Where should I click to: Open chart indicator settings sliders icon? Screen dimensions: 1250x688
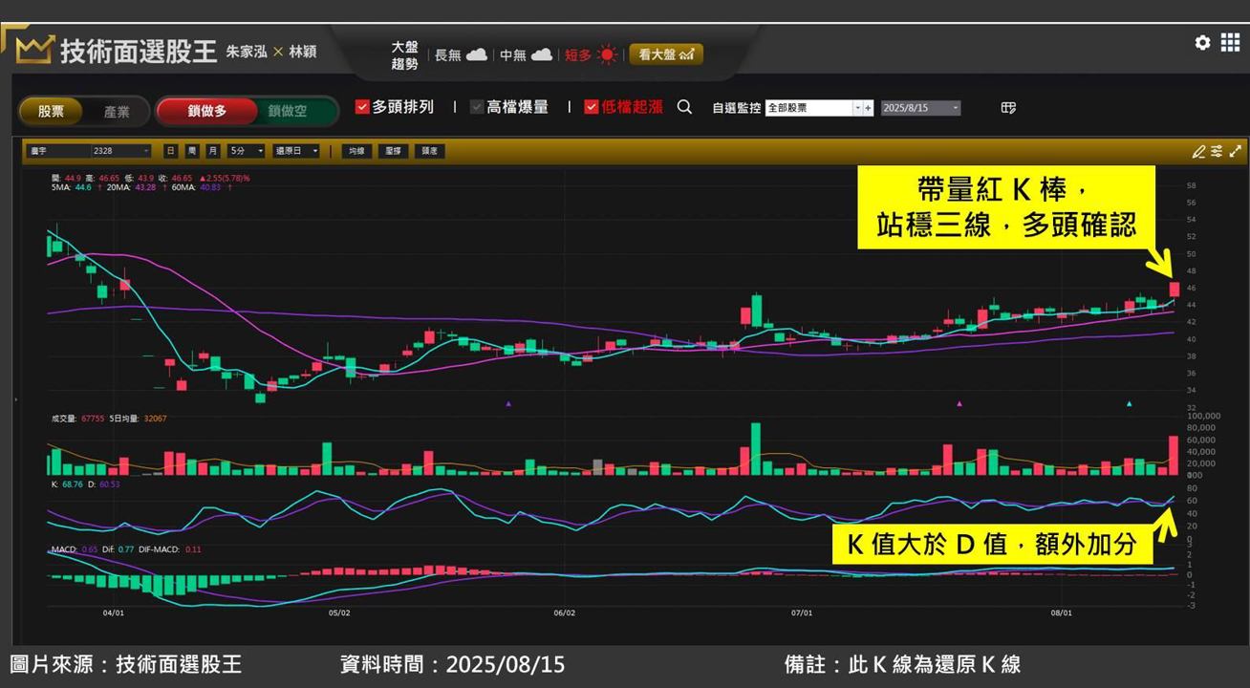click(x=1217, y=151)
